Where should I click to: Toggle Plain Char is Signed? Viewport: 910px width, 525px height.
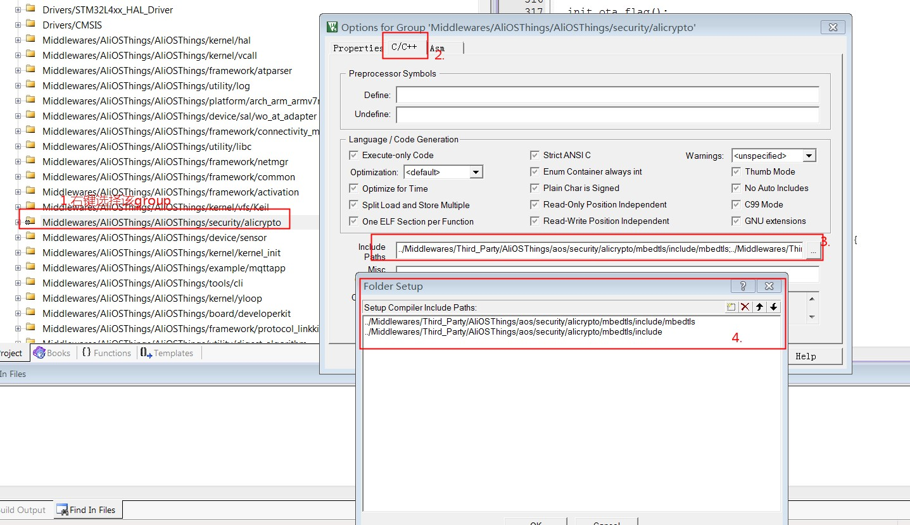click(x=534, y=188)
